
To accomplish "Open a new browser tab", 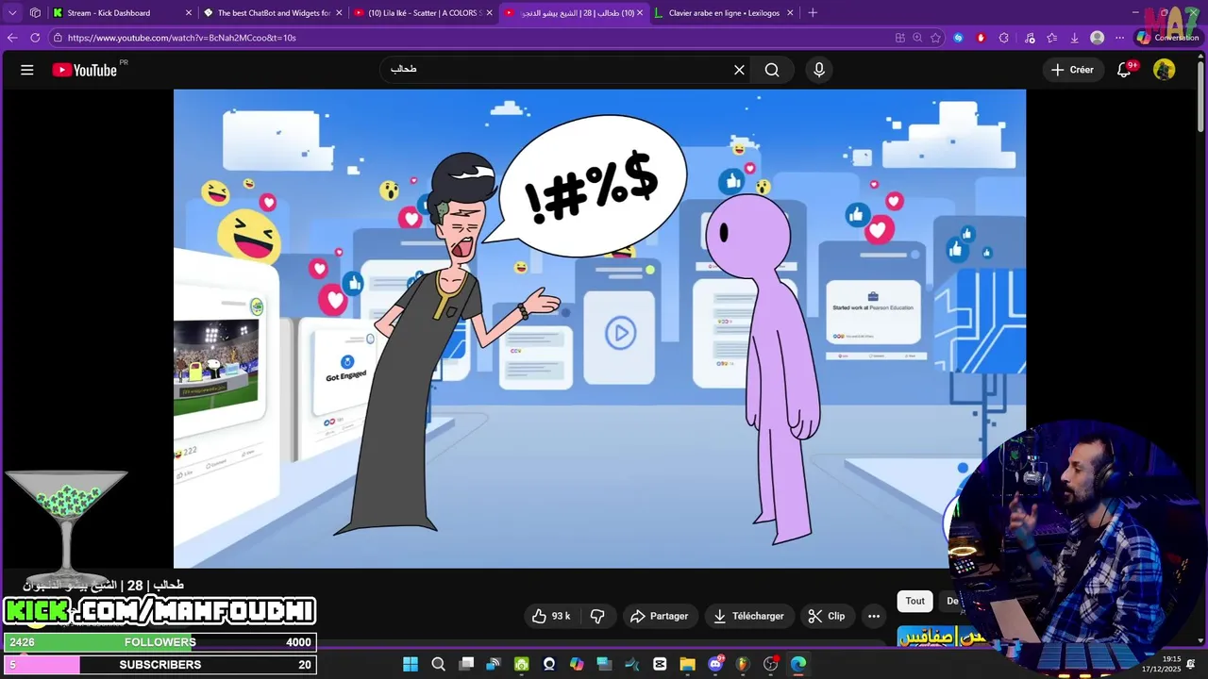I will pyautogui.click(x=813, y=13).
